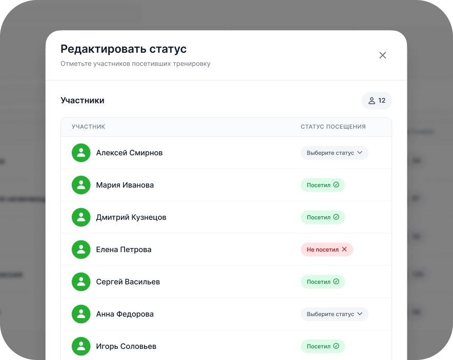The height and width of the screenshot is (360, 453).
Task: Change Посетил status badge for Сергей Васильев
Action: click(323, 282)
